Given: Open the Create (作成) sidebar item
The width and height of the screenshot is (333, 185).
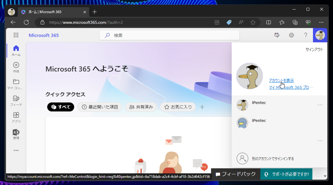Looking at the screenshot, I should (16, 67).
